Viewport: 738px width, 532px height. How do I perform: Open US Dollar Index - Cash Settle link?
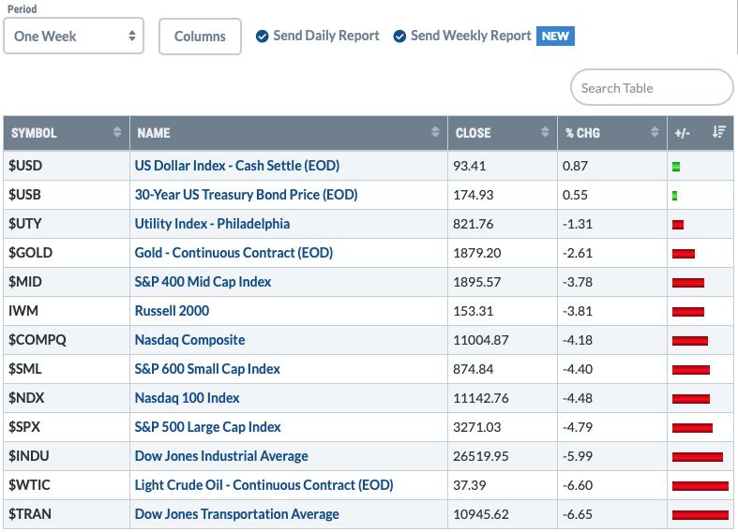(x=236, y=166)
